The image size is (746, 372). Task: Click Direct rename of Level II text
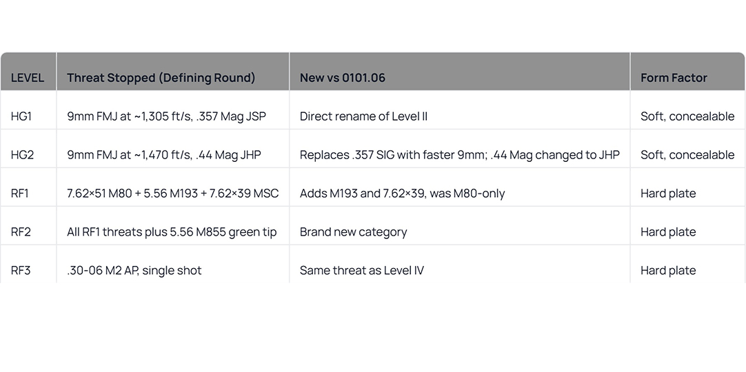point(363,116)
